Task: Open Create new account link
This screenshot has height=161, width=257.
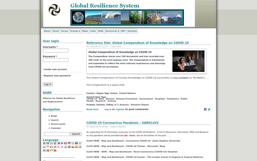Action: point(55,69)
